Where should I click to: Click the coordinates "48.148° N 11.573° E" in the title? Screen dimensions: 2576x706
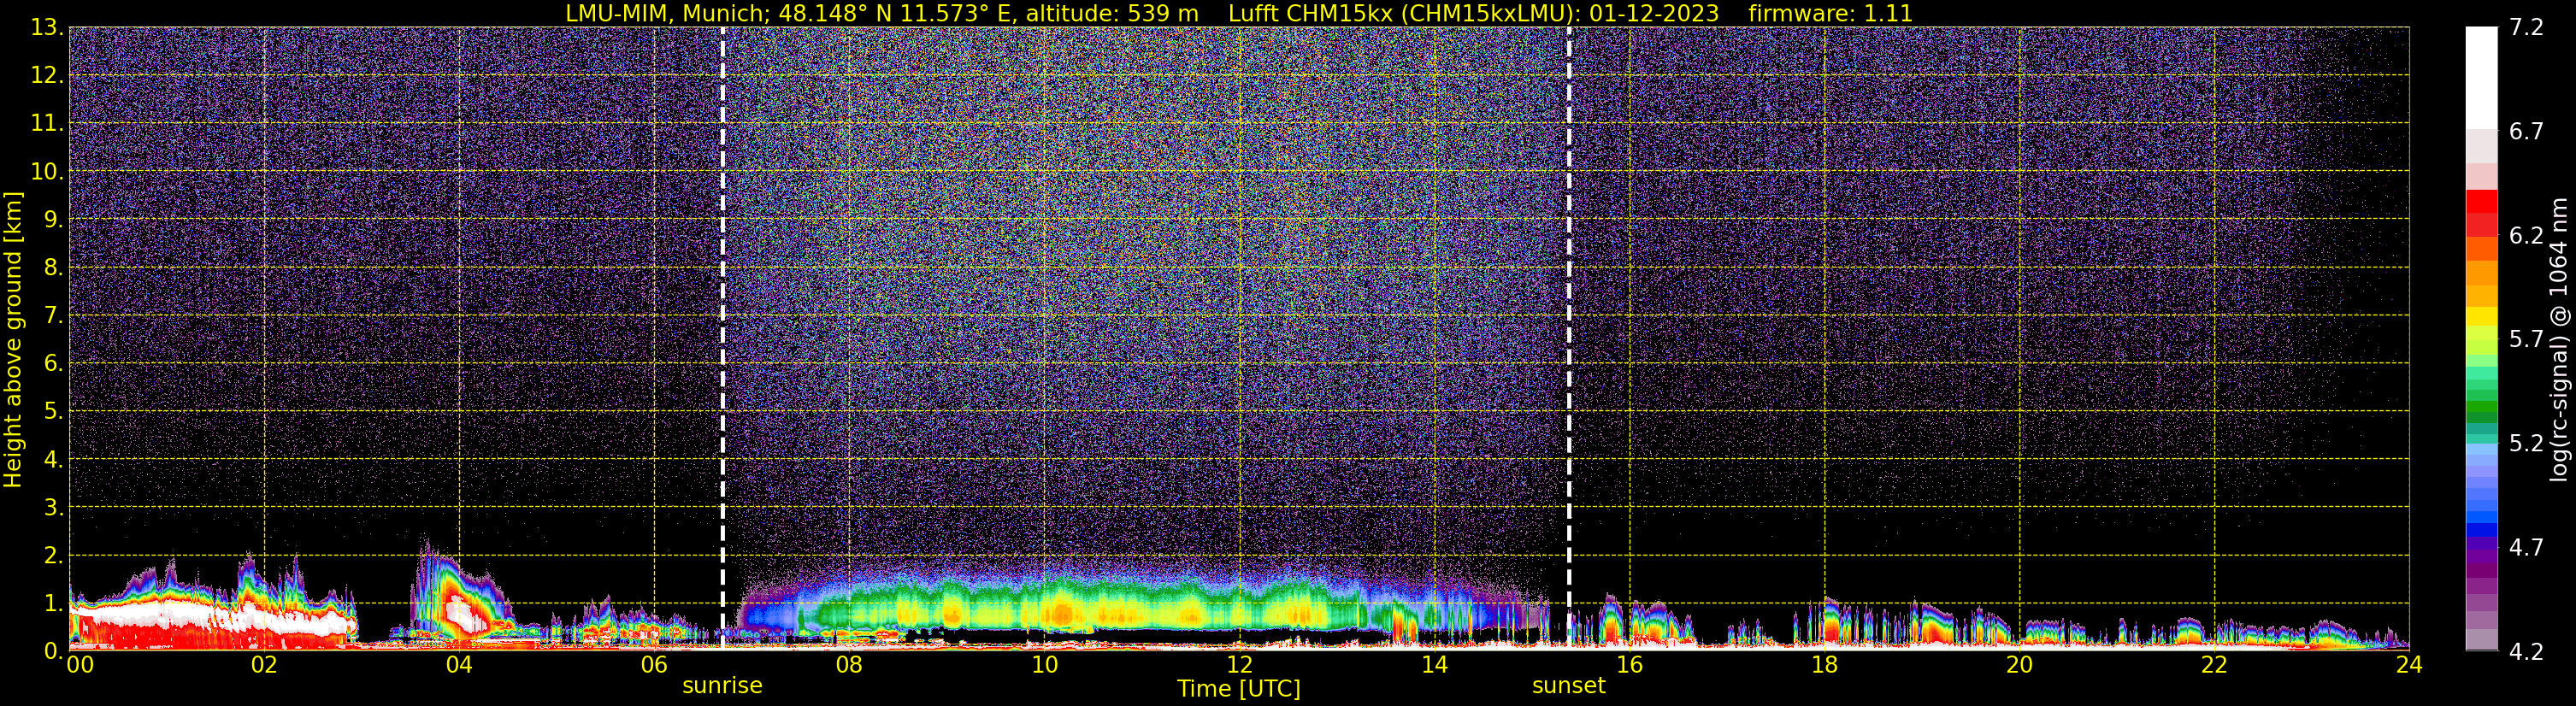click(896, 14)
